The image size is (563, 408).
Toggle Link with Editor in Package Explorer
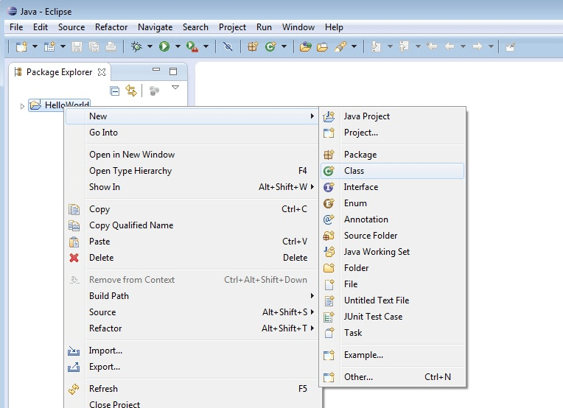(x=131, y=91)
